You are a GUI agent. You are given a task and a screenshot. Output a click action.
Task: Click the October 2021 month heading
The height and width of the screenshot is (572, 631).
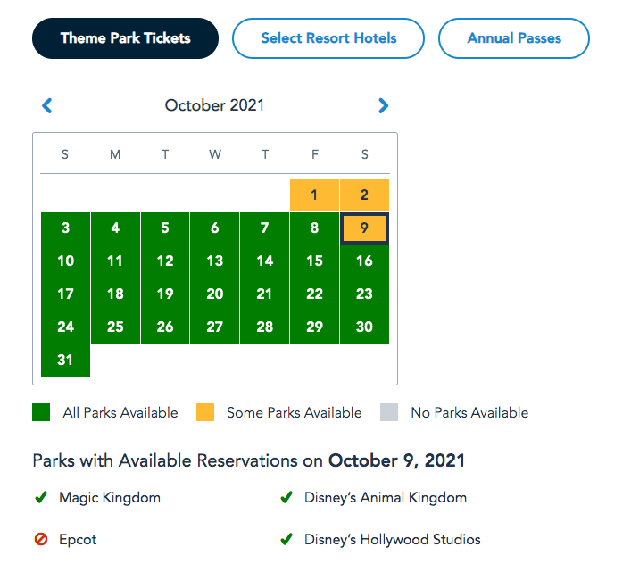coord(214,105)
